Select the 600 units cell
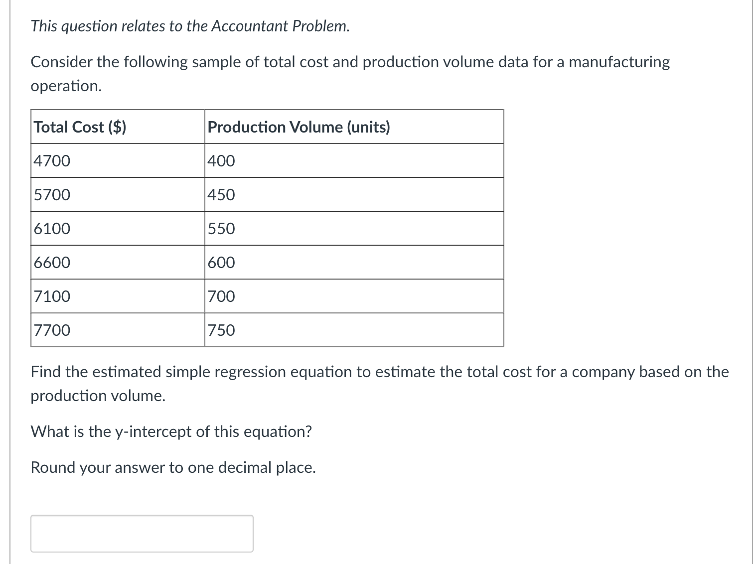 pyautogui.click(x=220, y=262)
